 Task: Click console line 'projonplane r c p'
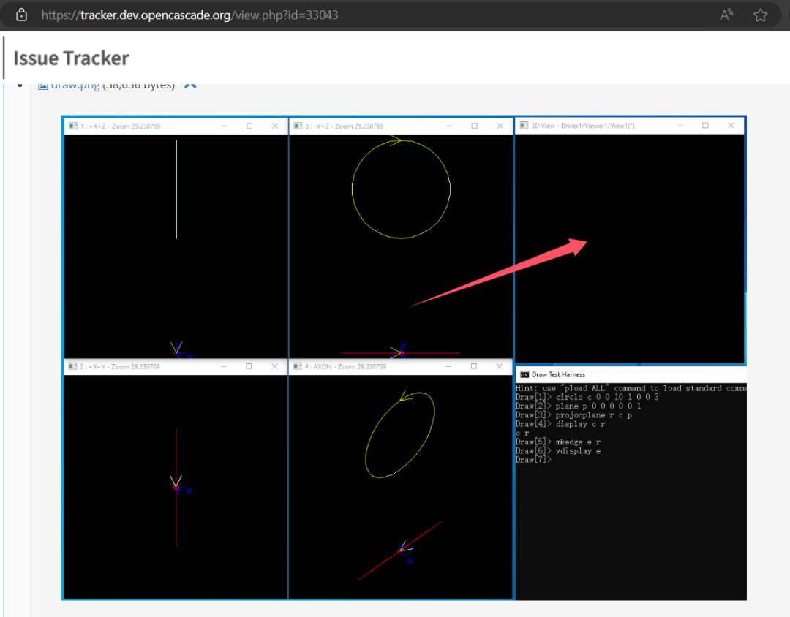pyautogui.click(x=593, y=415)
